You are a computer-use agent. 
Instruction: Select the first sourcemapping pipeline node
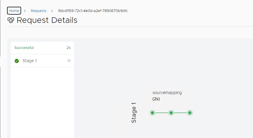[x=152, y=113]
